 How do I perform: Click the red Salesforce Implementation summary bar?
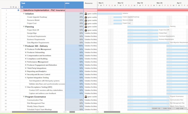click(x=143, y=10)
